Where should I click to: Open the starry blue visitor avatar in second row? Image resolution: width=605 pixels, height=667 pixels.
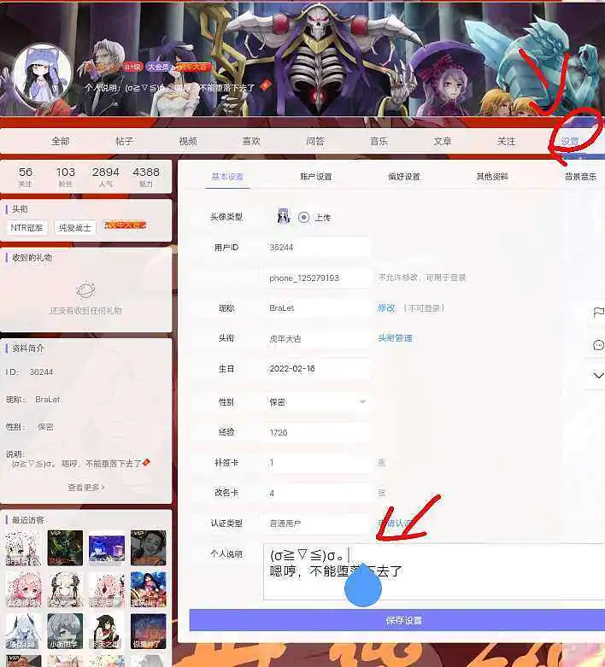[148, 589]
